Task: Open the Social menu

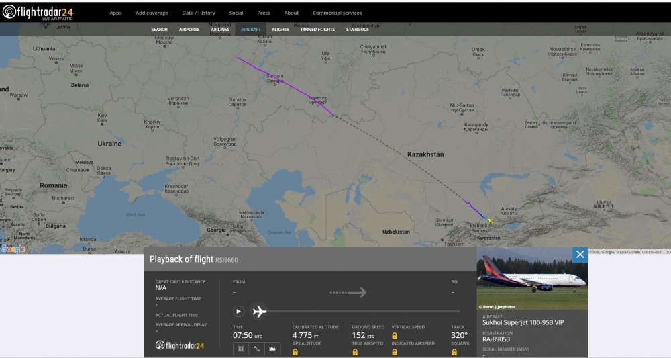Action: 236,13
